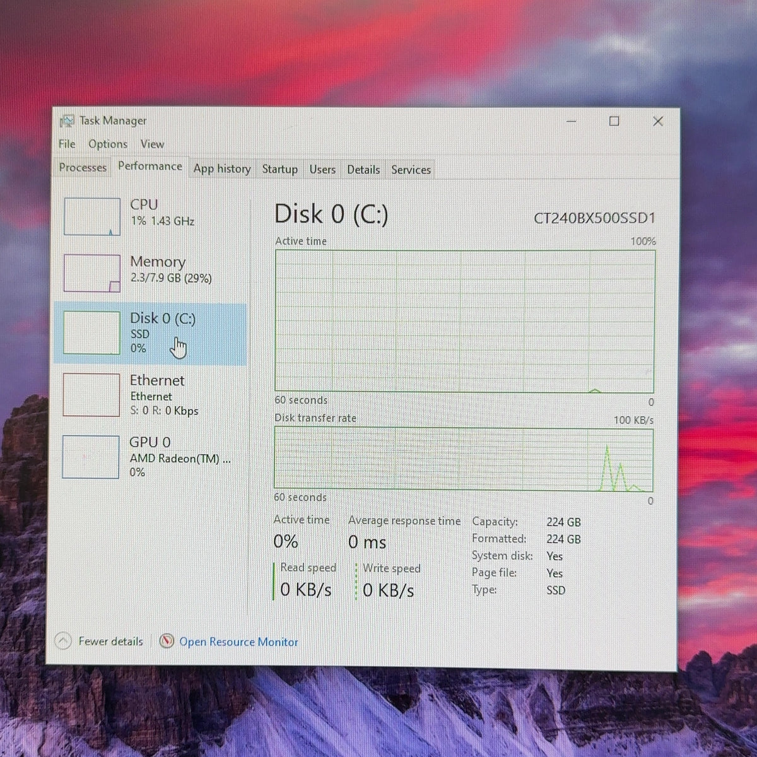
Task: Minimize the Task Manager window
Action: pos(572,121)
